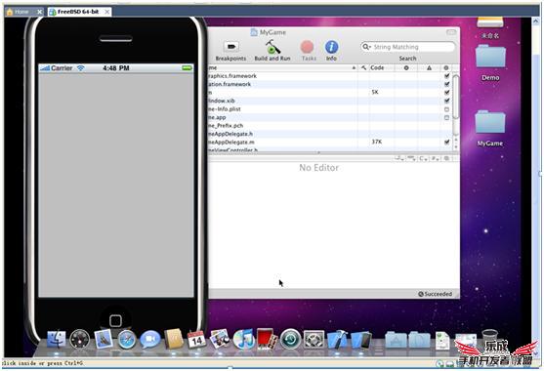Select the AppDelegate.h file row

(329, 134)
